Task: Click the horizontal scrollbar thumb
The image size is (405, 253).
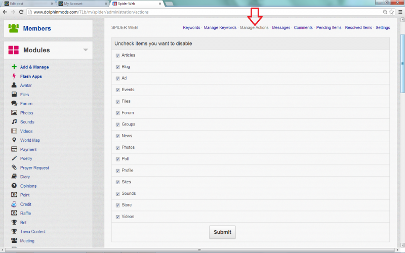Action: 199,250
